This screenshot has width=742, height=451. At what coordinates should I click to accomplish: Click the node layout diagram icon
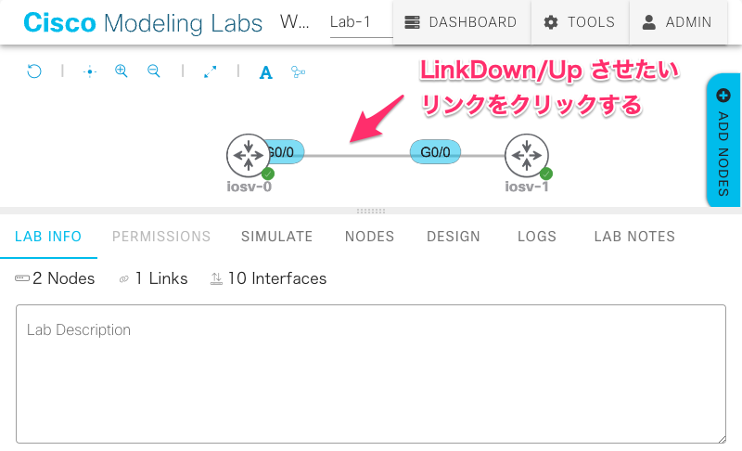coord(298,72)
